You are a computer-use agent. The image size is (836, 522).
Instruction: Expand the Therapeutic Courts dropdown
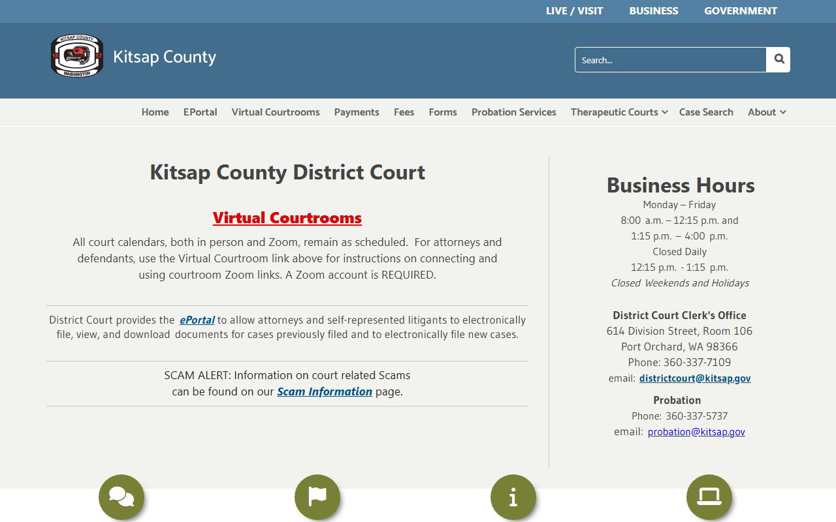[x=619, y=112]
